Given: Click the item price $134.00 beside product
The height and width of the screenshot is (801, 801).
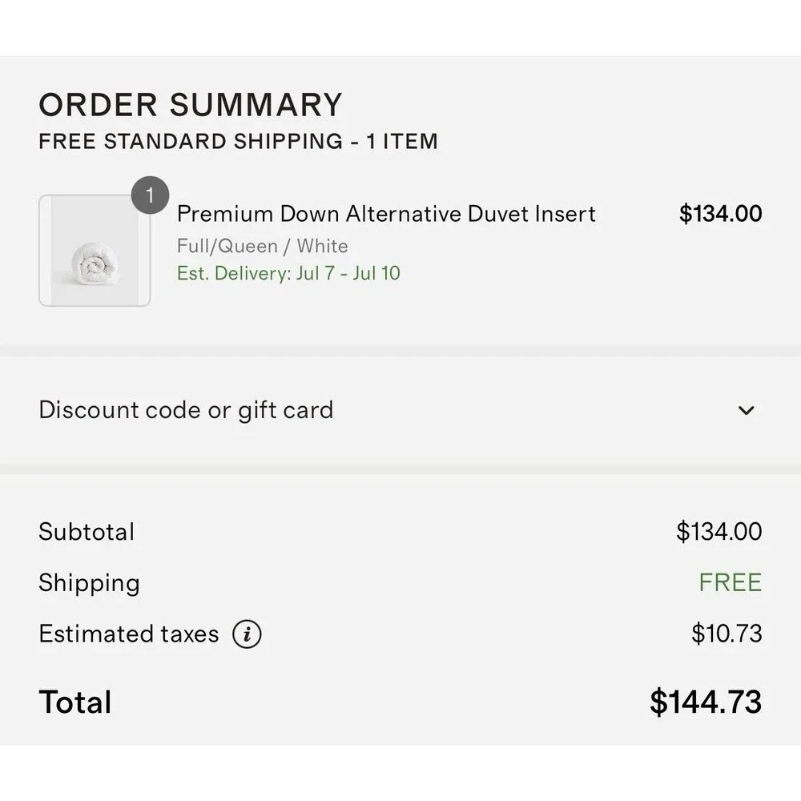Looking at the screenshot, I should point(720,214).
